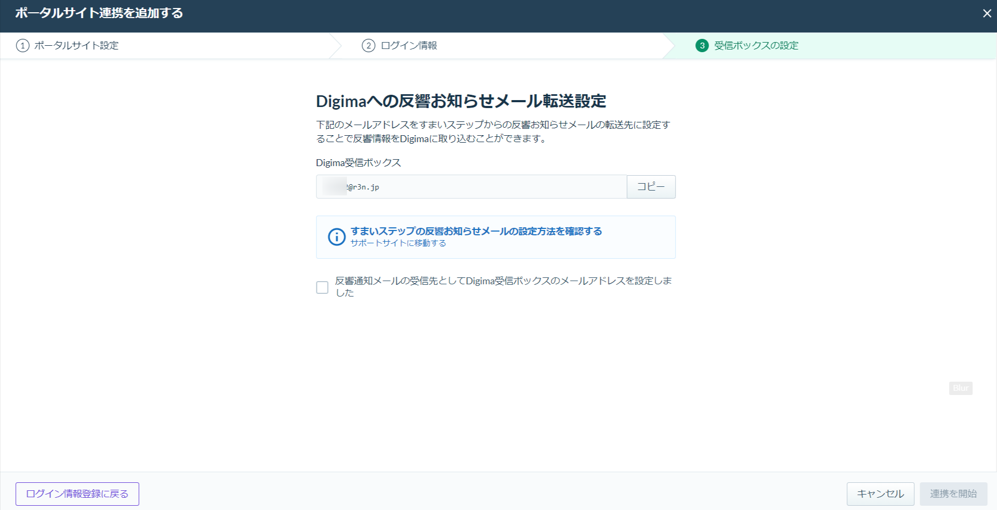Open step 2 ログイン情報
The width and height of the screenshot is (997, 510).
pos(400,46)
